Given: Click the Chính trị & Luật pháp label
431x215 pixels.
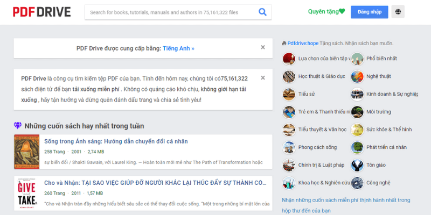Looking at the screenshot, I should click(321, 165).
